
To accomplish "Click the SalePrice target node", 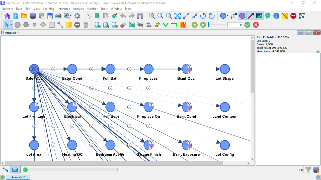I will coord(34,69).
